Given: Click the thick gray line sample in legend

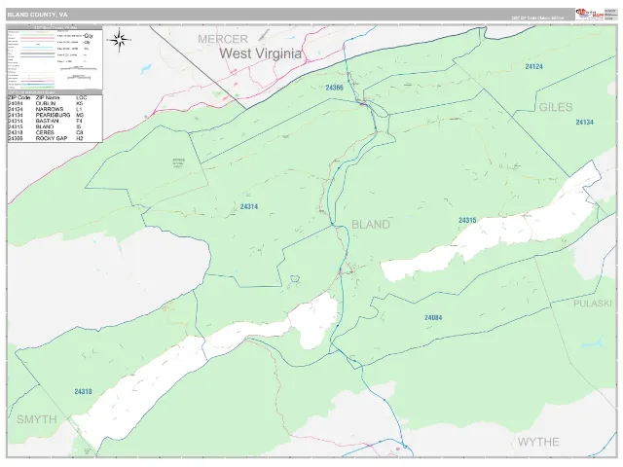Looking at the screenshot, I should pyautogui.click(x=37, y=54).
